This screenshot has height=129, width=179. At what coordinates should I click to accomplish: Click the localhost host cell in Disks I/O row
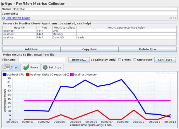click(x=19, y=37)
